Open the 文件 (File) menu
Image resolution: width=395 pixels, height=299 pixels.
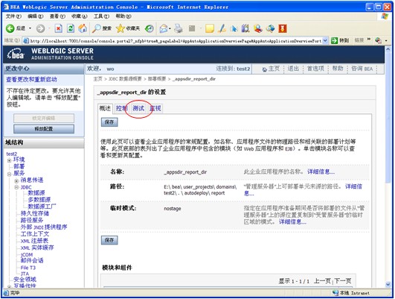click(x=13, y=16)
